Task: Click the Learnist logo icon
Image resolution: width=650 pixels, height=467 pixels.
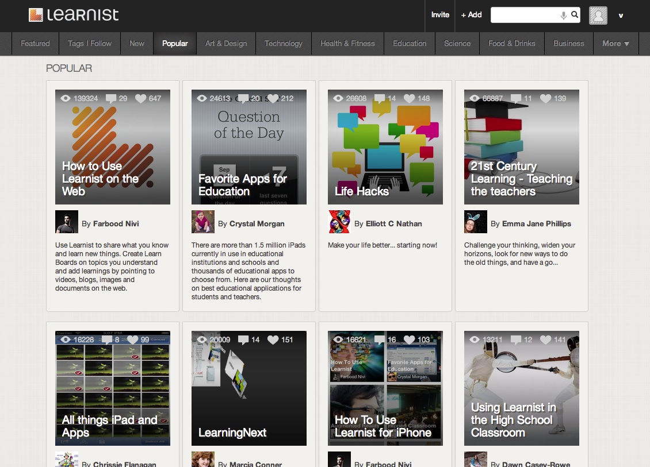Action: (36, 15)
